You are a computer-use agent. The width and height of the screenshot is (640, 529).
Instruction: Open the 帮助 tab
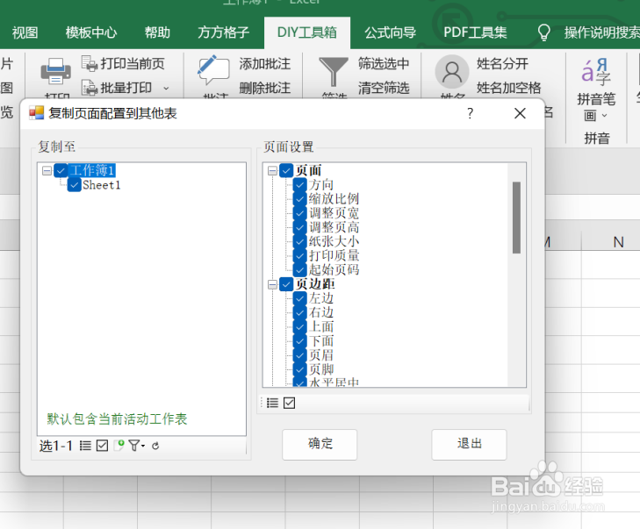pyautogui.click(x=157, y=32)
